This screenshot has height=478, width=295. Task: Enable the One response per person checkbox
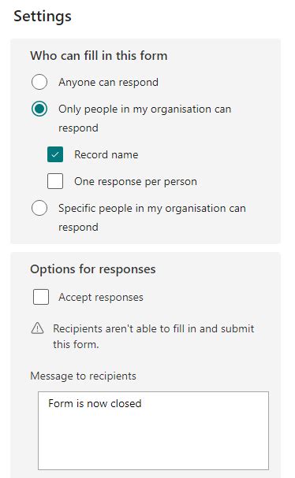click(x=55, y=181)
